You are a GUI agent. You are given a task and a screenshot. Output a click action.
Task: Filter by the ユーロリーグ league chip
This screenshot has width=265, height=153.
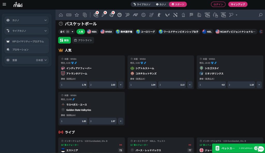tap(146, 32)
